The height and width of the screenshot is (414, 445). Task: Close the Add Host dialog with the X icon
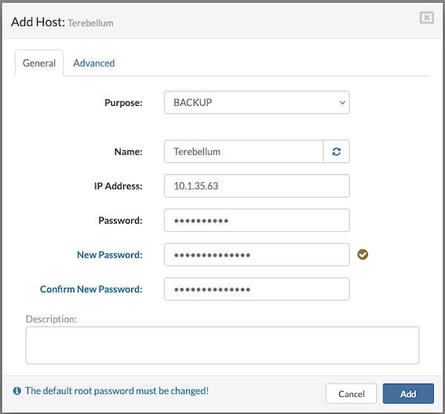(x=426, y=18)
